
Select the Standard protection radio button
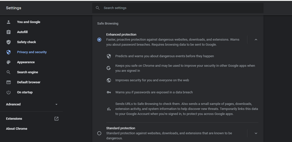coord(99,133)
